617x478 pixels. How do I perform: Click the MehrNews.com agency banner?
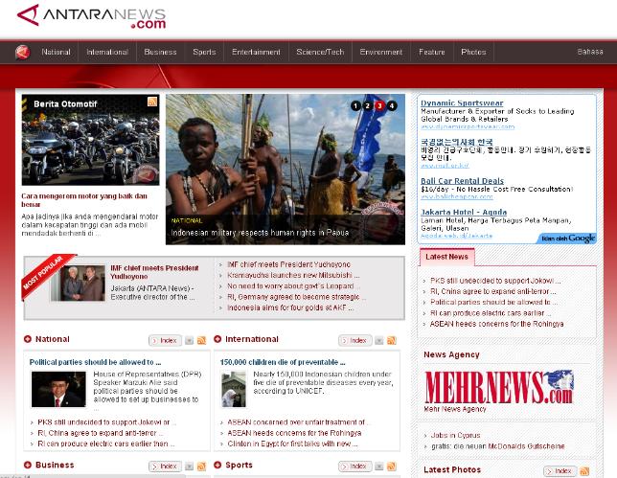pyautogui.click(x=498, y=388)
